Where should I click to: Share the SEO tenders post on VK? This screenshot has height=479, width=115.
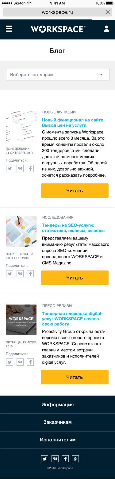click(20, 274)
